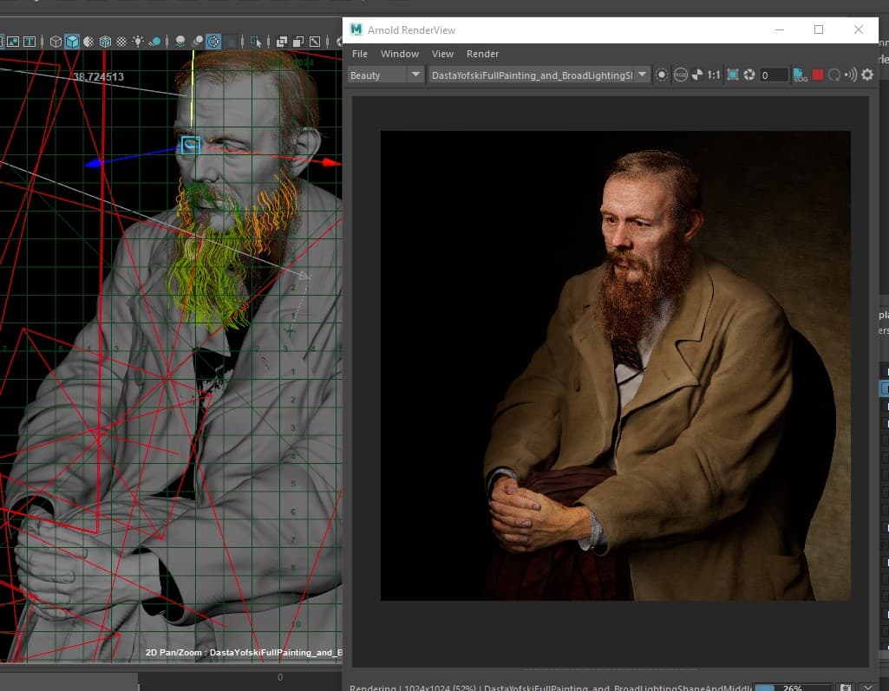Viewport: 889px width, 691px height.
Task: Click the screen space ambient occlusion icon
Action: (x=180, y=42)
